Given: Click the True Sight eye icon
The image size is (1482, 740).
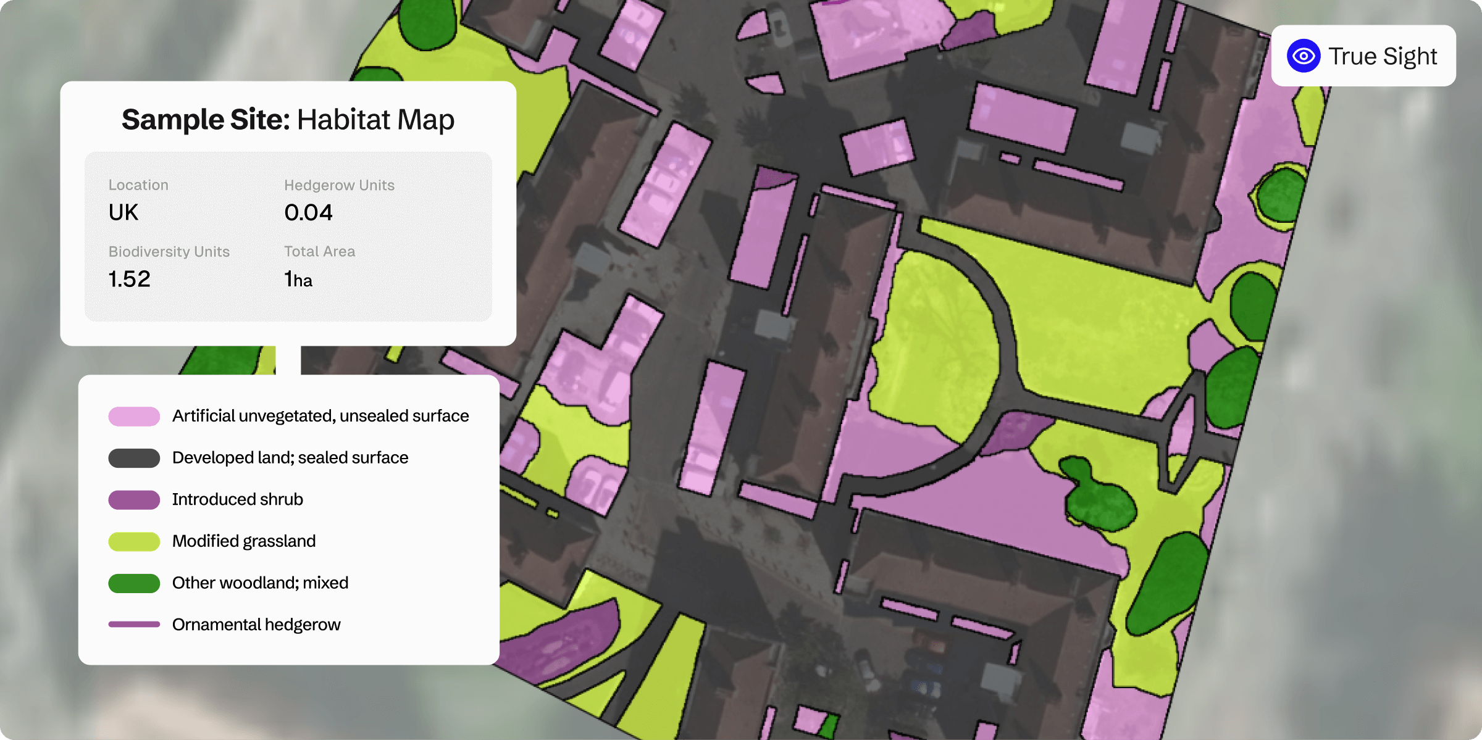Looking at the screenshot, I should point(1304,56).
